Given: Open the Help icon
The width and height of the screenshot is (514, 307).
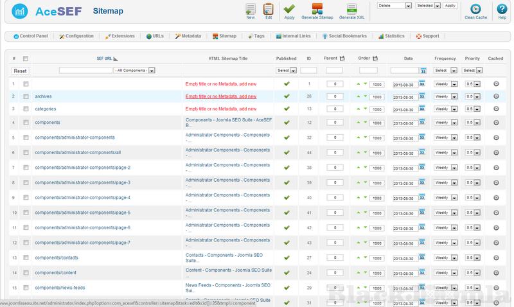Looking at the screenshot, I should point(502,10).
